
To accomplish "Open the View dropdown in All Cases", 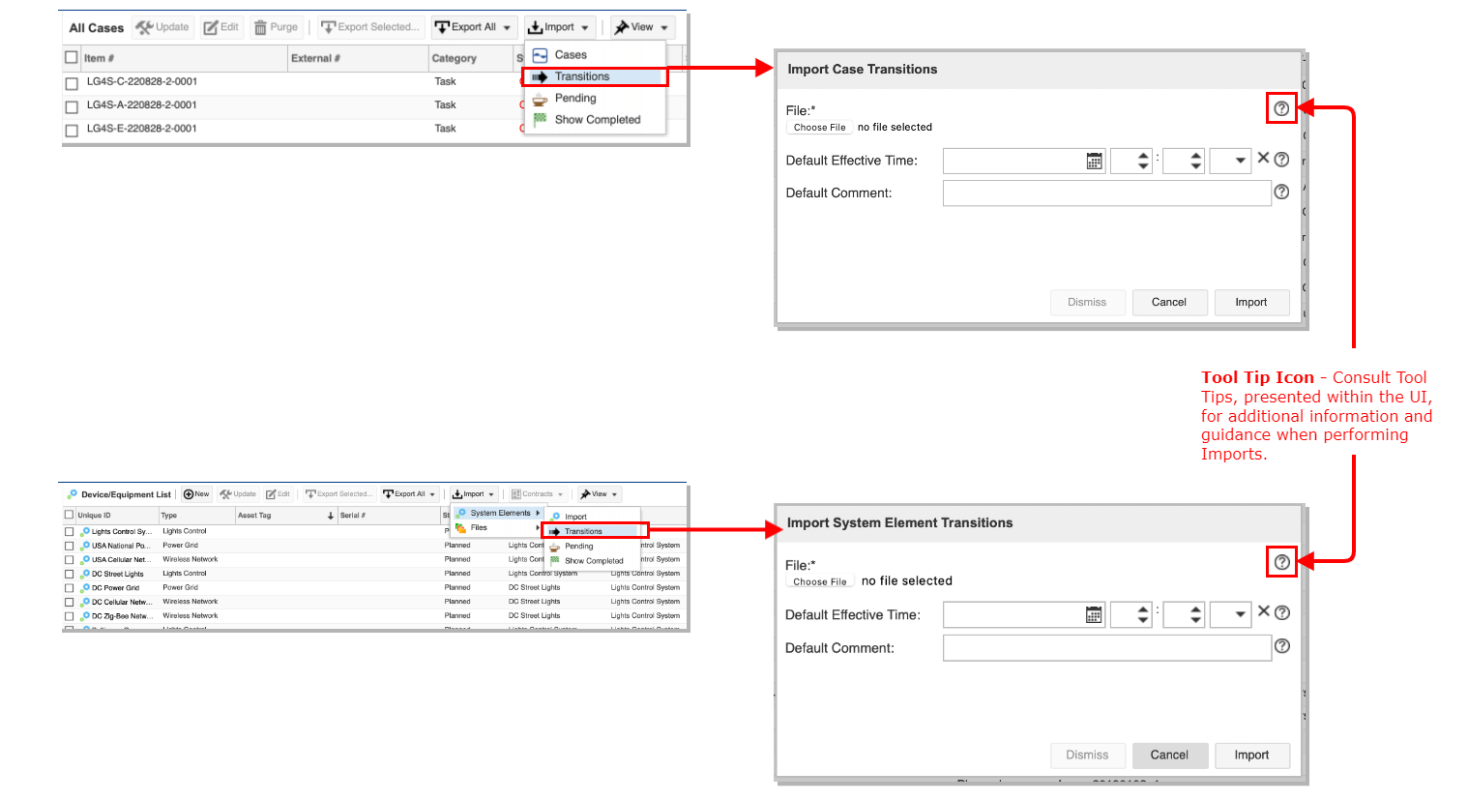I will click(x=642, y=27).
